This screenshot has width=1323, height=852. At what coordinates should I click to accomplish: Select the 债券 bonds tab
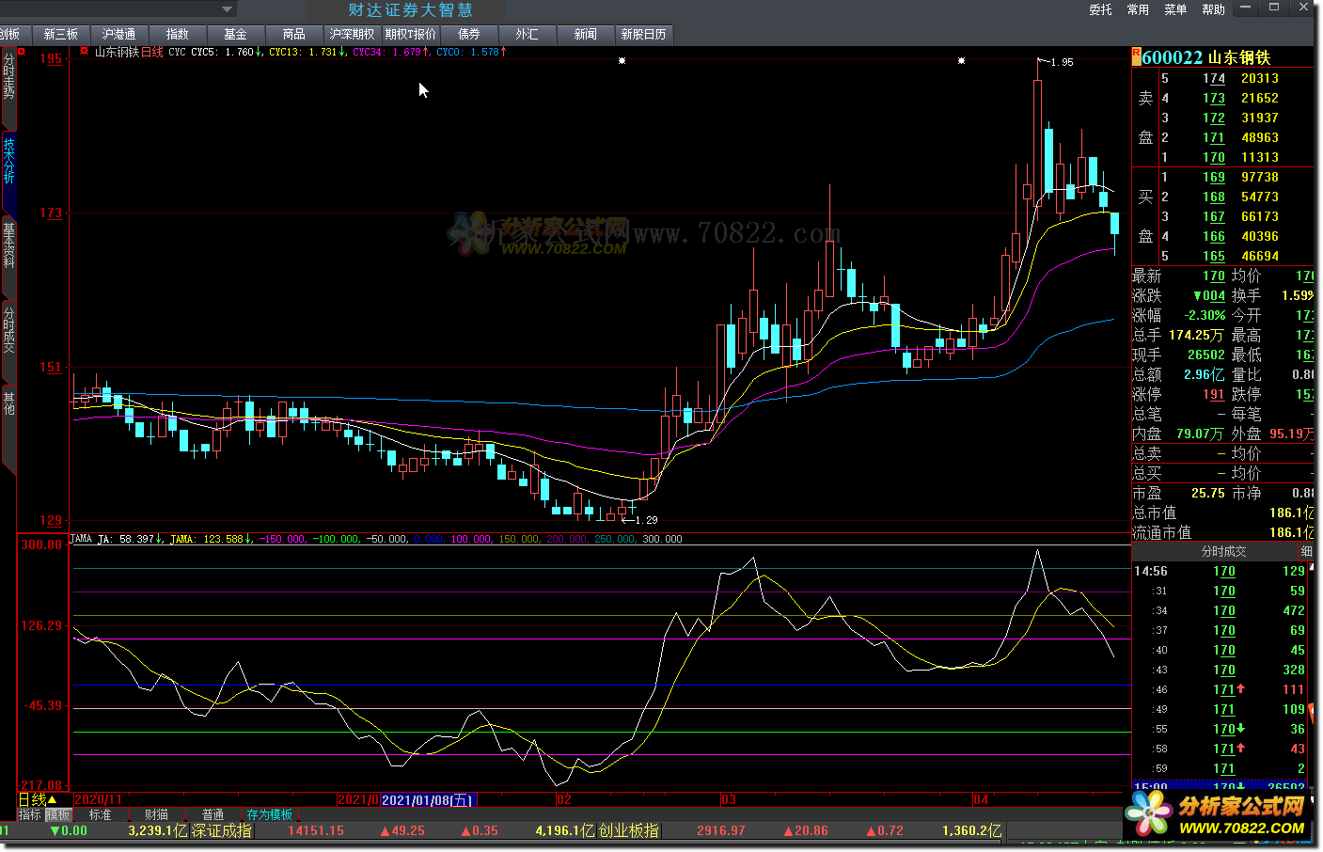[x=469, y=34]
